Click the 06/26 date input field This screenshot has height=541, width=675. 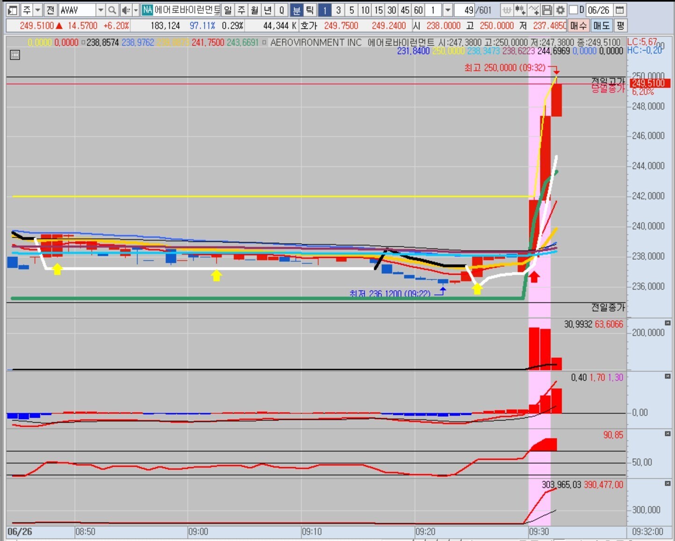coord(599,10)
